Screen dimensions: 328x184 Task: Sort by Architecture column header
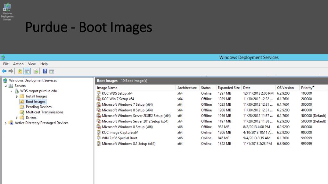coord(187,88)
